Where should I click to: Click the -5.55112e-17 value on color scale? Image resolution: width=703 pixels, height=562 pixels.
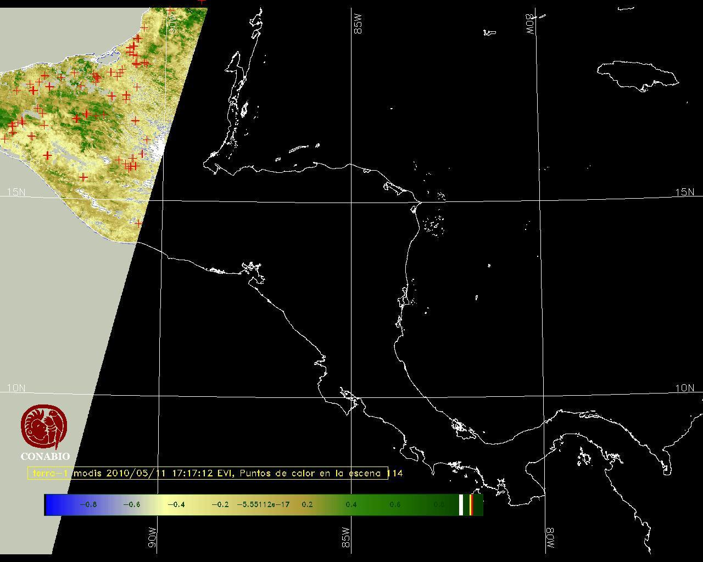pyautogui.click(x=263, y=504)
